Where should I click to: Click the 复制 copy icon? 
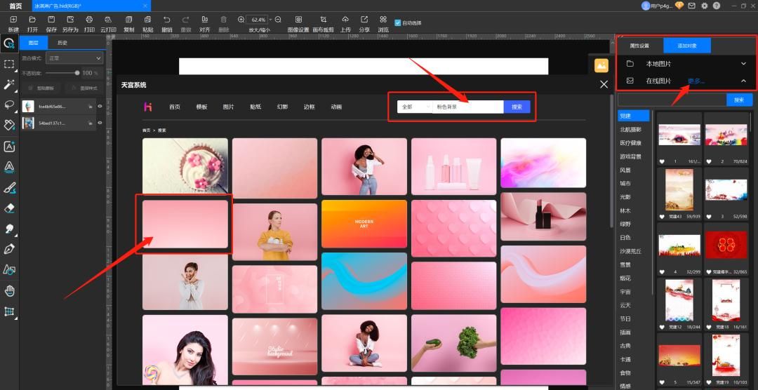(128, 20)
